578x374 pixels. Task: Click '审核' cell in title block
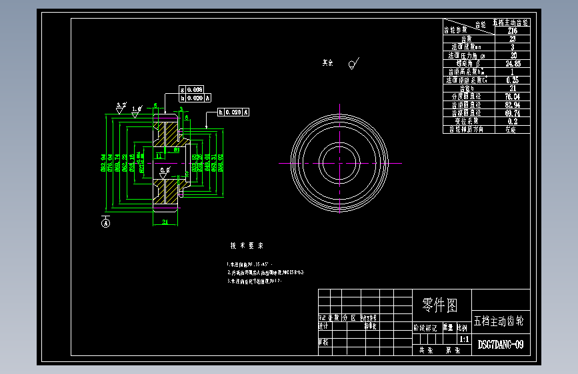(323, 342)
